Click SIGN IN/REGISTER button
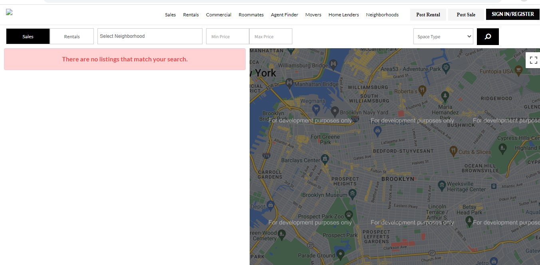 513,14
